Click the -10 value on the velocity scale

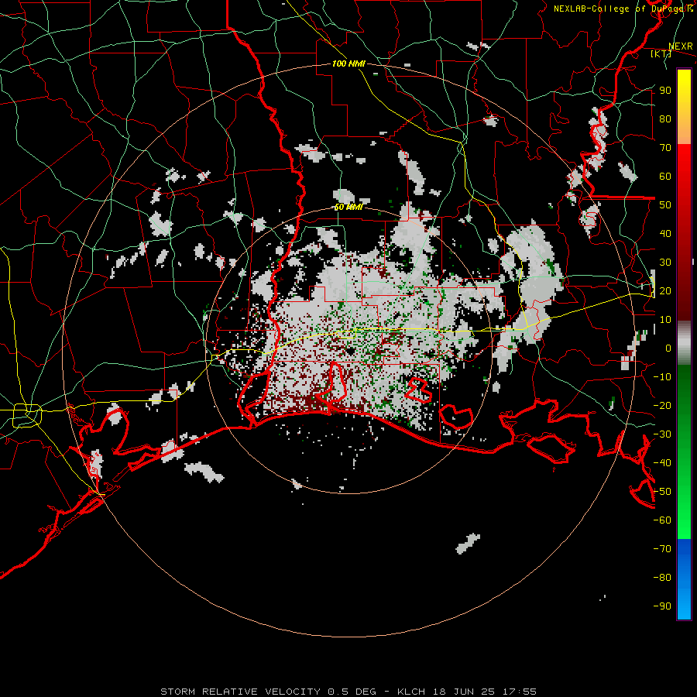662,377
